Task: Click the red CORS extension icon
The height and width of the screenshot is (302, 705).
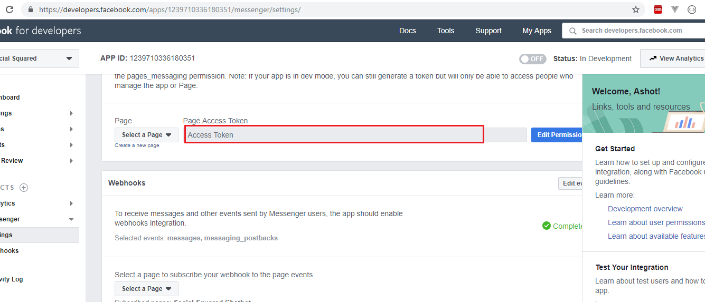Action: tap(658, 9)
